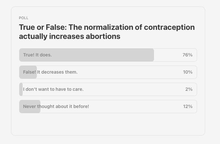Click the filled bar of the False option

click(28, 72)
